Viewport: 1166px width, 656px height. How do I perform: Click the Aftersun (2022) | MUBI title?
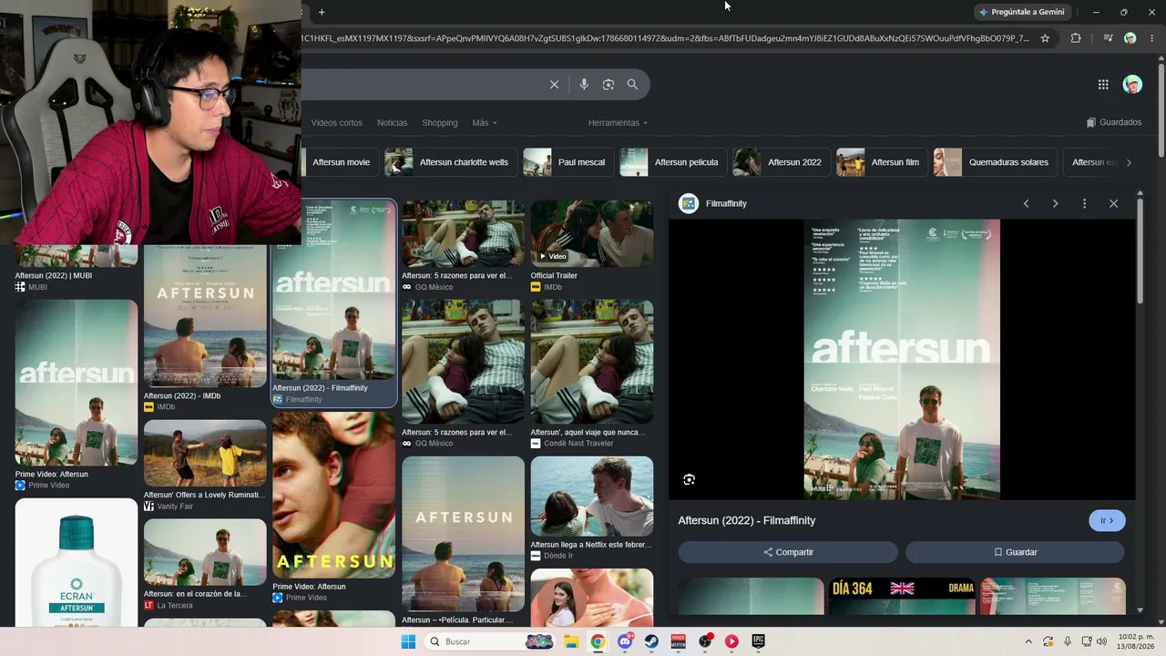pos(54,275)
